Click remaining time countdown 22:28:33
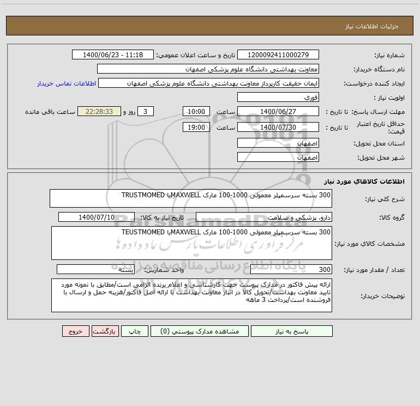This screenshot has width=420, height=406. 99,111
